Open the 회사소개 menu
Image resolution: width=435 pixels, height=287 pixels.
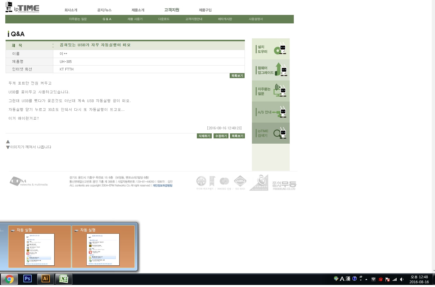(x=71, y=10)
